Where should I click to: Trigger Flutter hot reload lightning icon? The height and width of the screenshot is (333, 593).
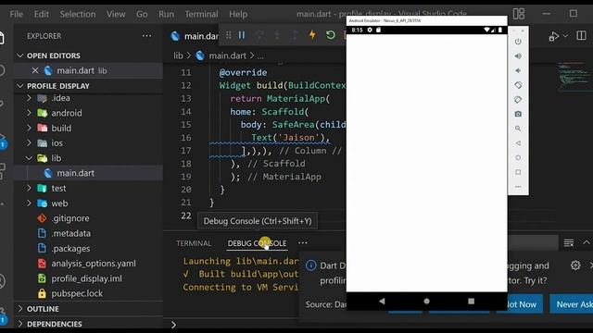coord(312,35)
